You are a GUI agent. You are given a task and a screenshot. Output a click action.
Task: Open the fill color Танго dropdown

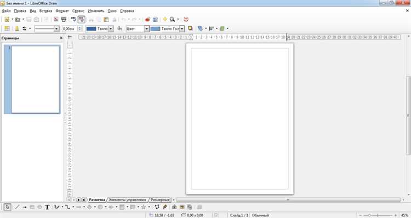pyautogui.click(x=182, y=29)
